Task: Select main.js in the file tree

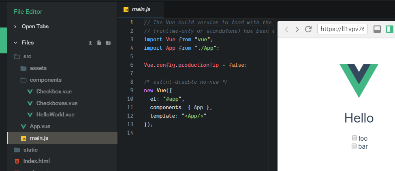Action: pyautogui.click(x=62, y=138)
